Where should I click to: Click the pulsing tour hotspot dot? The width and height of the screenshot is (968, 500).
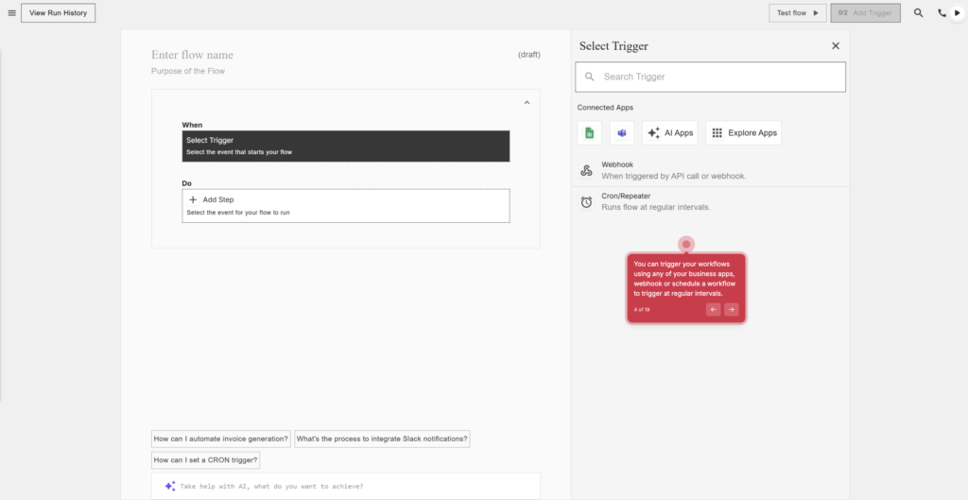click(686, 245)
